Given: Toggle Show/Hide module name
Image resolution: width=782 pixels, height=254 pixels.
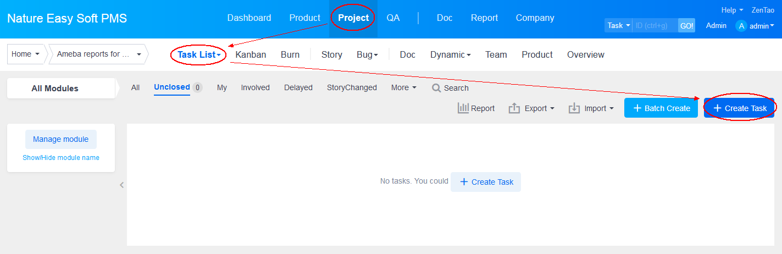Looking at the screenshot, I should pos(61,158).
